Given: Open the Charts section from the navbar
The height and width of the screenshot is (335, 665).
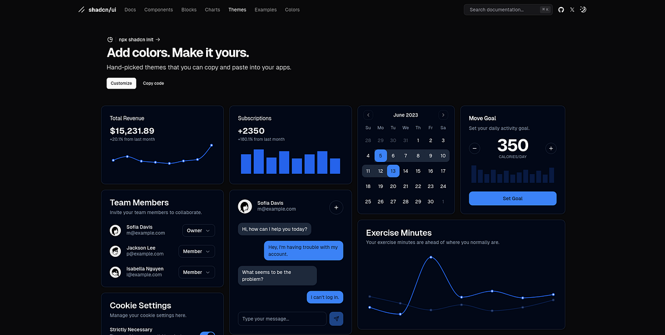Looking at the screenshot, I should click(x=212, y=9).
